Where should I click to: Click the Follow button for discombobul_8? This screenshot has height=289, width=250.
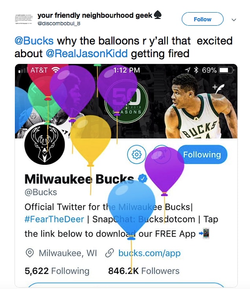point(202,19)
